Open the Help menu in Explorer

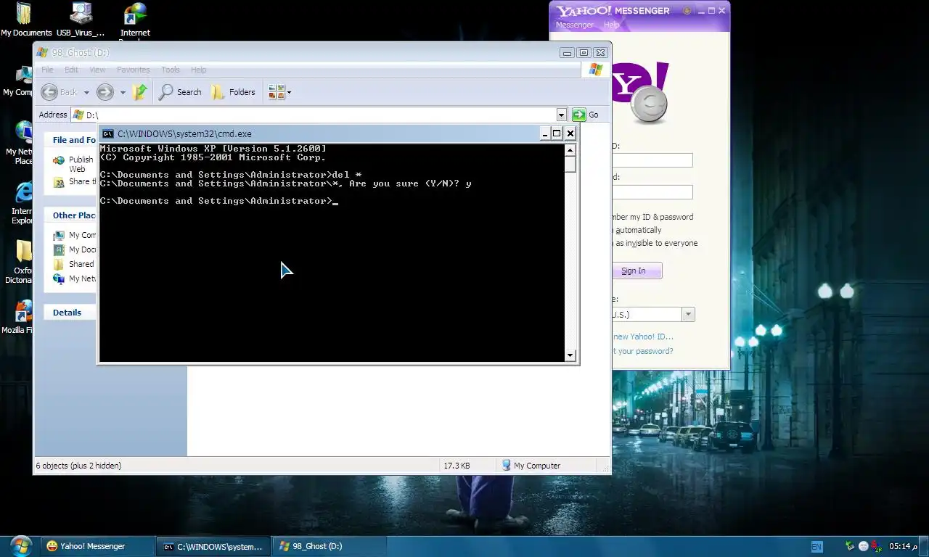tap(199, 70)
